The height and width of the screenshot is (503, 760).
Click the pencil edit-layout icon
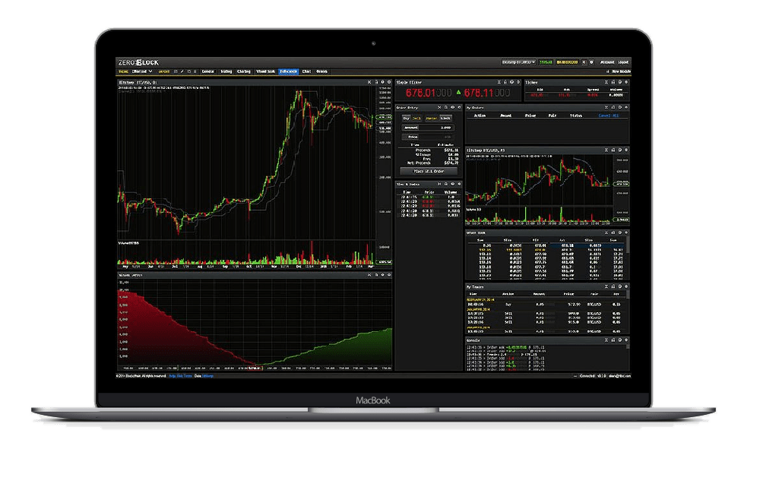pos(182,71)
